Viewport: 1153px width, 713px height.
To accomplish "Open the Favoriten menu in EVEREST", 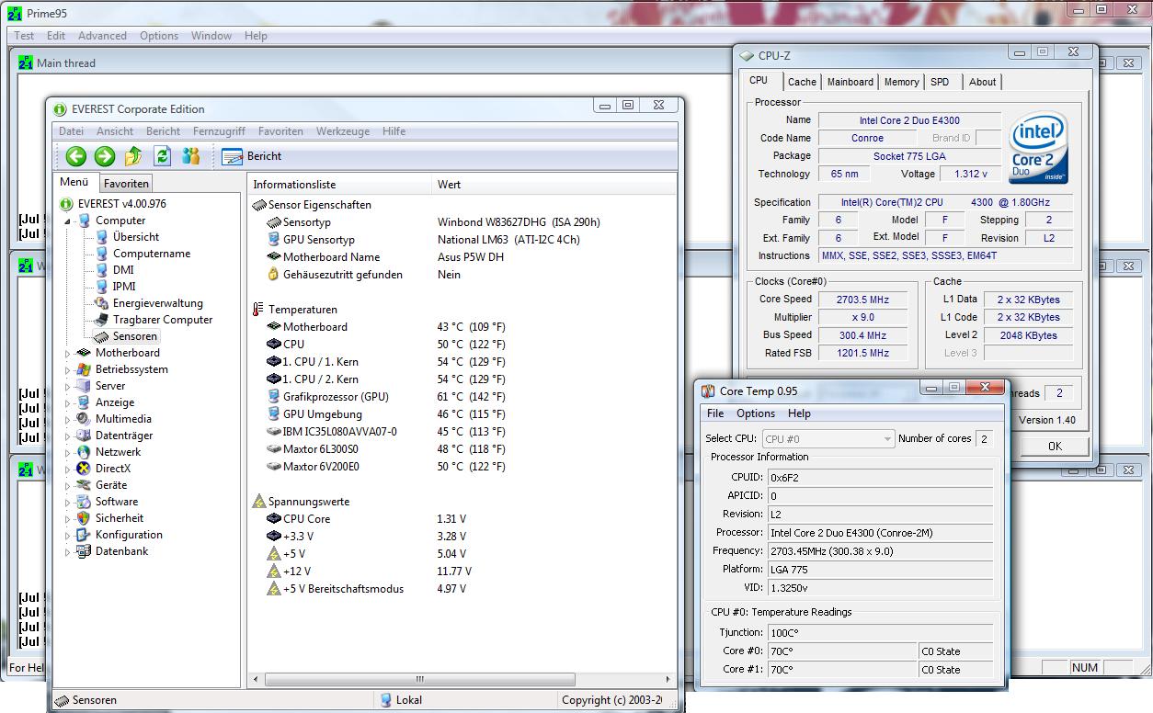I will [x=280, y=131].
